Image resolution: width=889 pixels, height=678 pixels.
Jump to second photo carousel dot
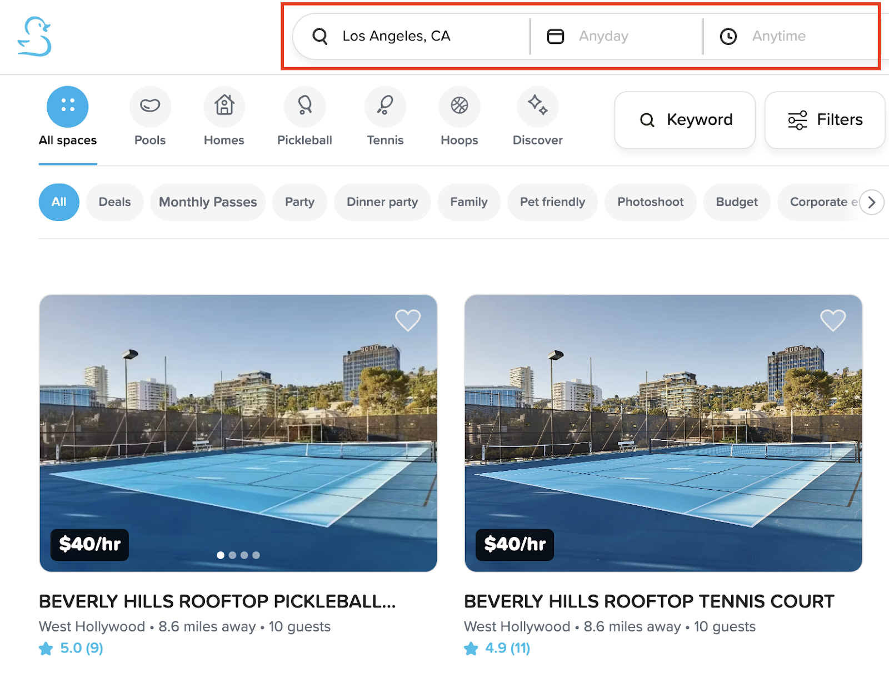(x=232, y=555)
